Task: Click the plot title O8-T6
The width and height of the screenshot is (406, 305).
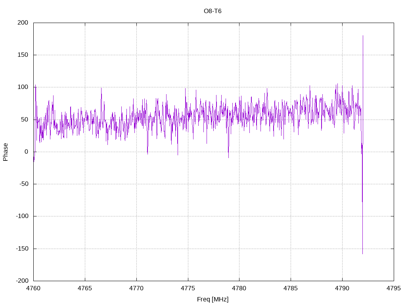Action: (213, 11)
